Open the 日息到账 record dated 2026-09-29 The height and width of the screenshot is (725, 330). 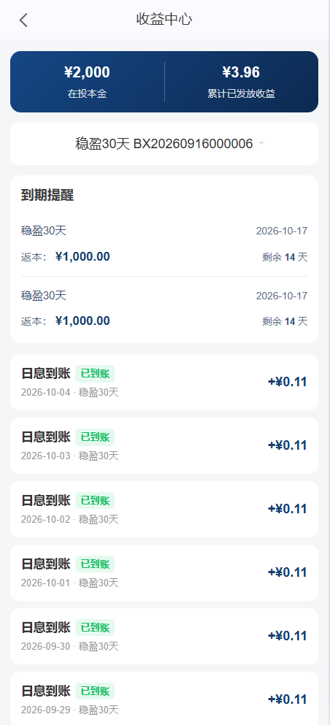tap(164, 698)
